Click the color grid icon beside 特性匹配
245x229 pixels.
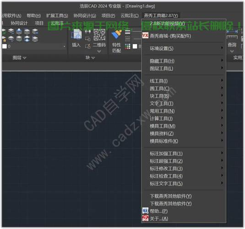[x=127, y=46]
